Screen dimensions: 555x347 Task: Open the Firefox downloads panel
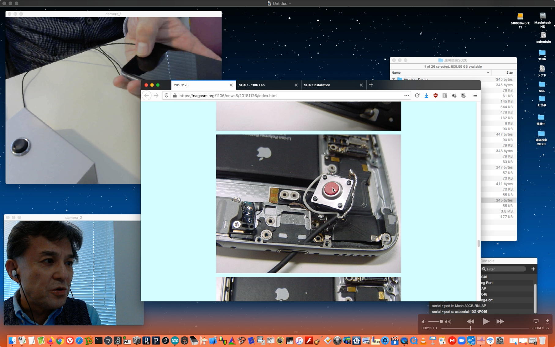[x=426, y=95]
